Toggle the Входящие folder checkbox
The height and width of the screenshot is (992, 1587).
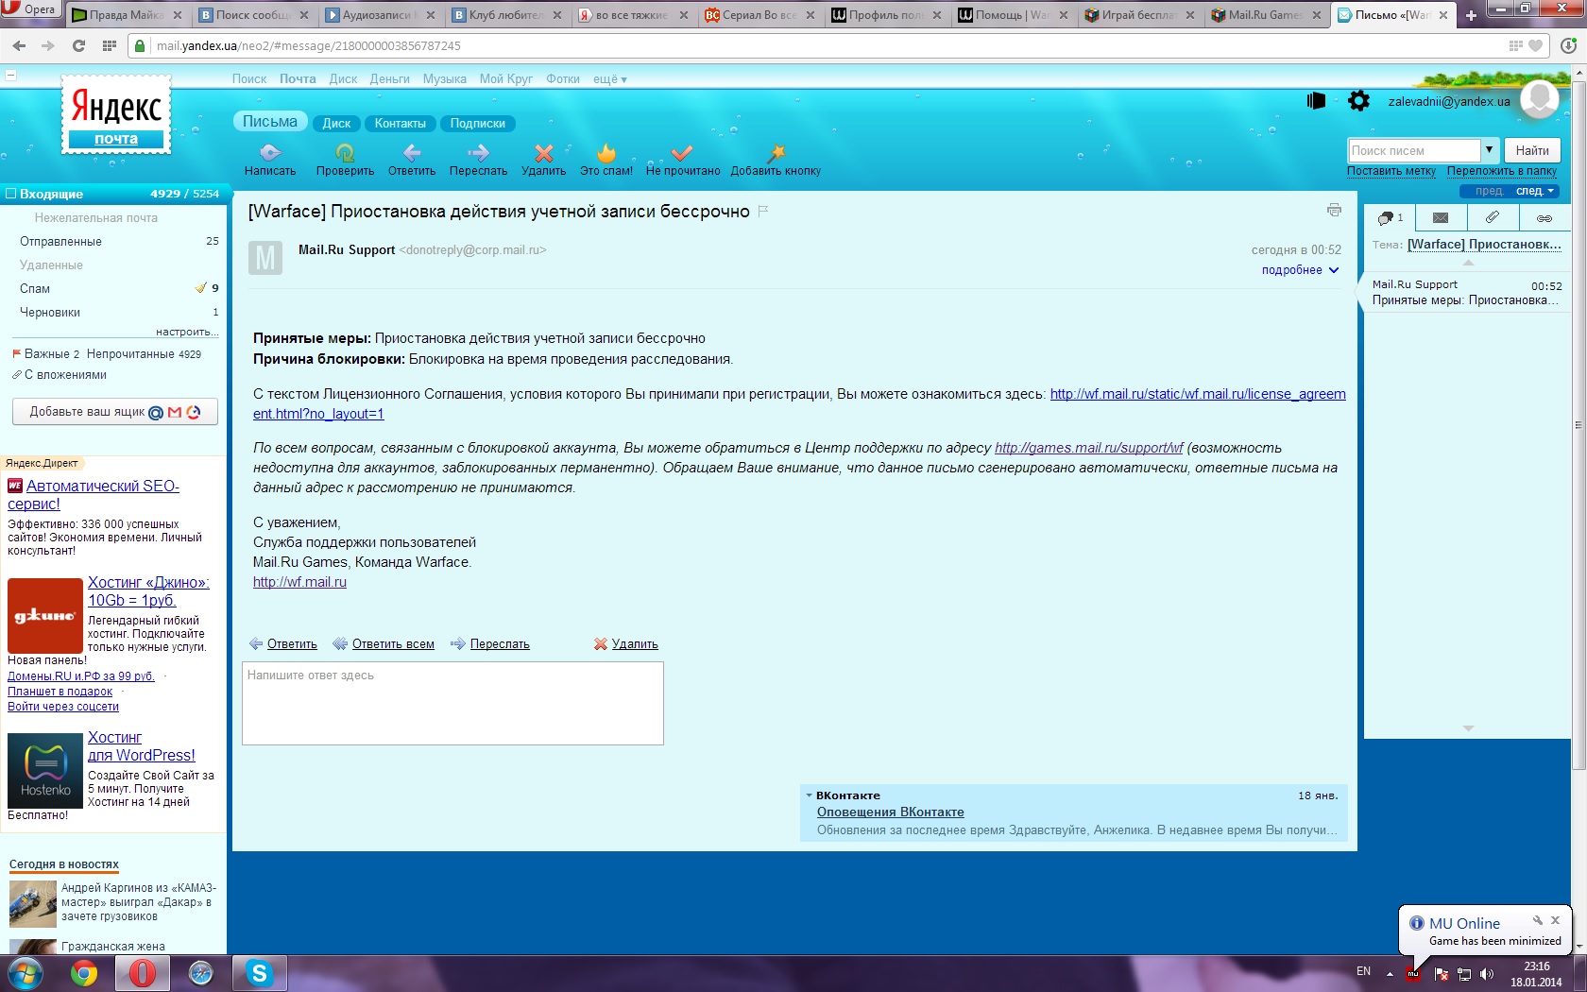tap(11, 194)
